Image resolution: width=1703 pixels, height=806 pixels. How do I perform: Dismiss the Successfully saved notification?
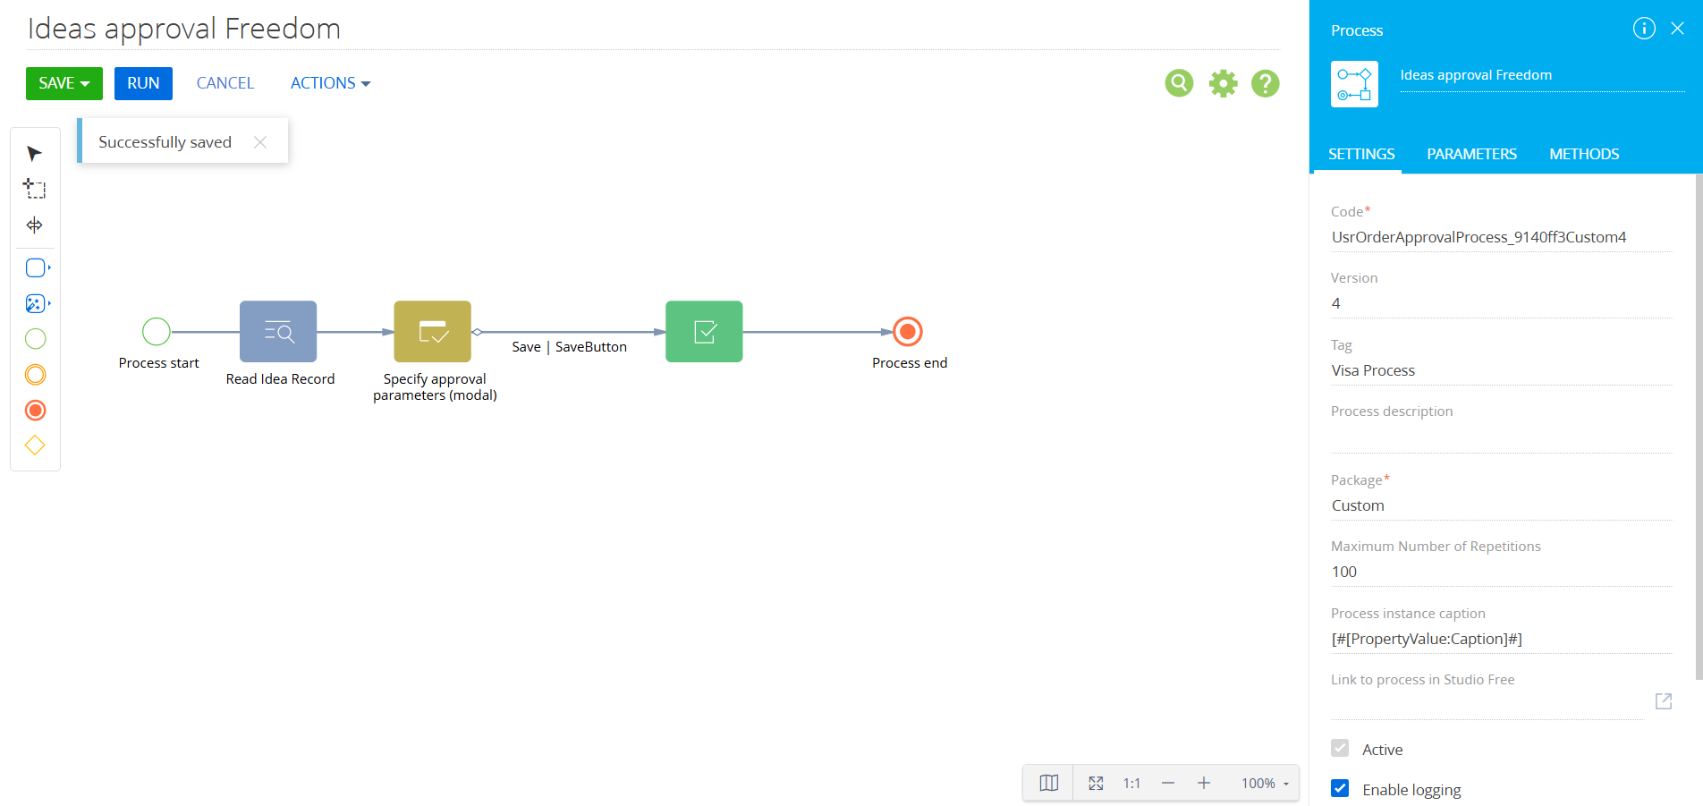[x=260, y=142]
